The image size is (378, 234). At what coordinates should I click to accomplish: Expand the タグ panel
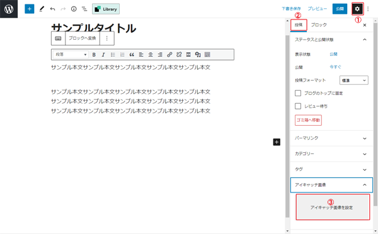click(x=331, y=169)
